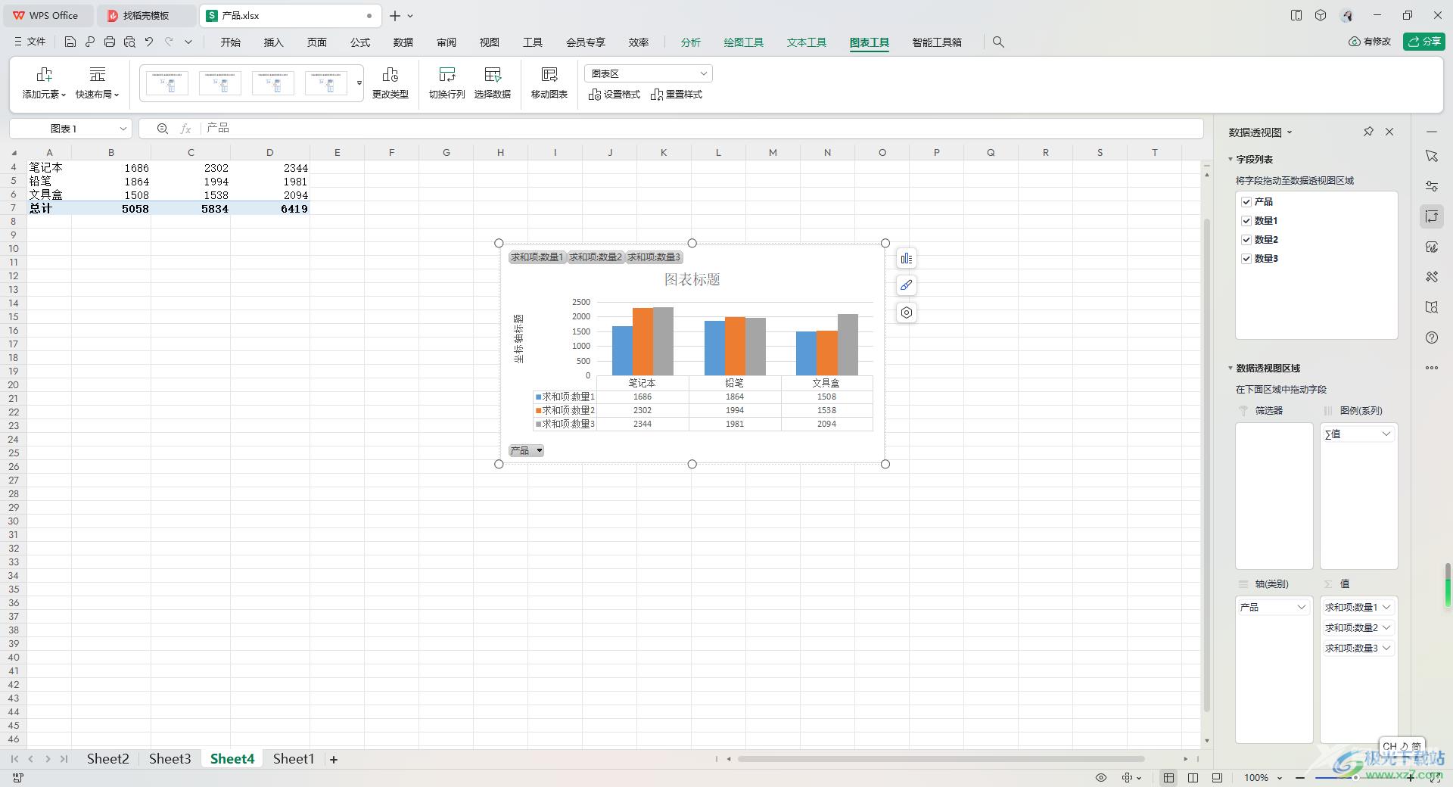Open the Name Box dropdown
Screen dimensions: 1453x787
point(123,129)
